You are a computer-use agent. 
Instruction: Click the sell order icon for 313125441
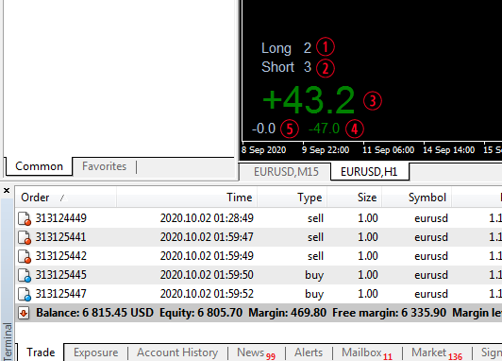[x=25, y=237]
